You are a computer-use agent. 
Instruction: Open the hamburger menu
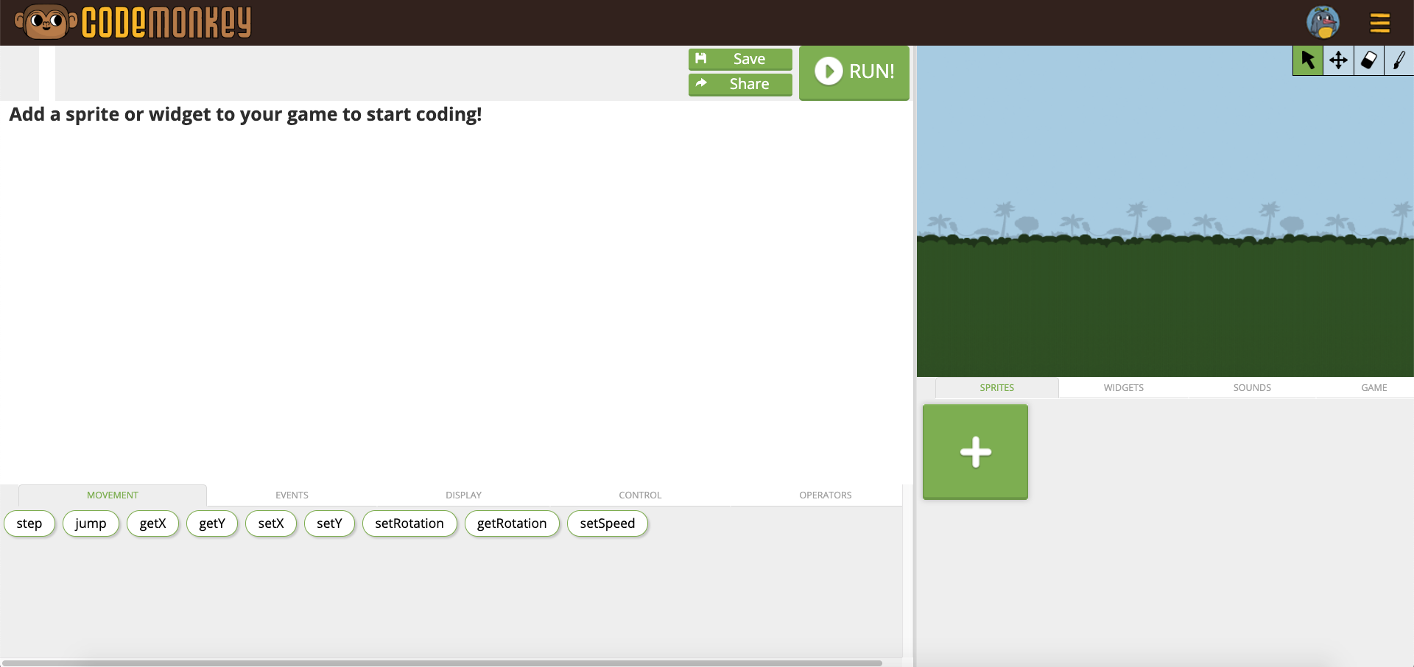pos(1379,23)
